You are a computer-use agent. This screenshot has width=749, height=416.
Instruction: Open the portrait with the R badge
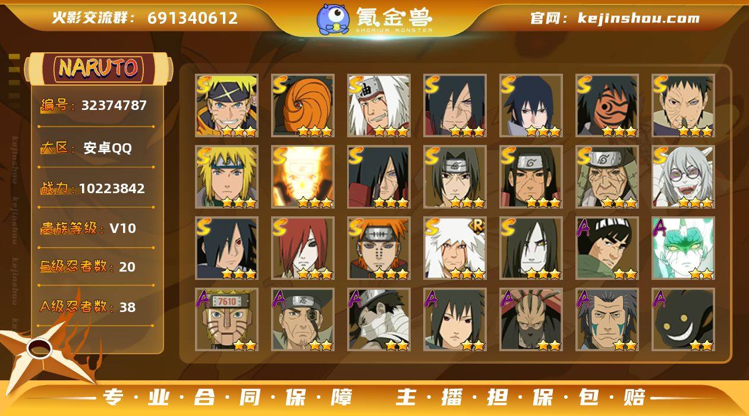point(455,248)
